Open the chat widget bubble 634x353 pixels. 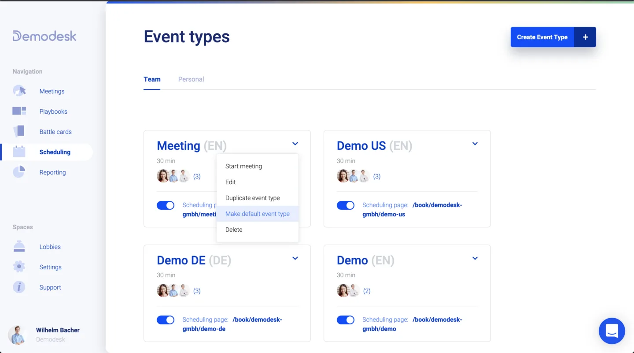click(612, 331)
